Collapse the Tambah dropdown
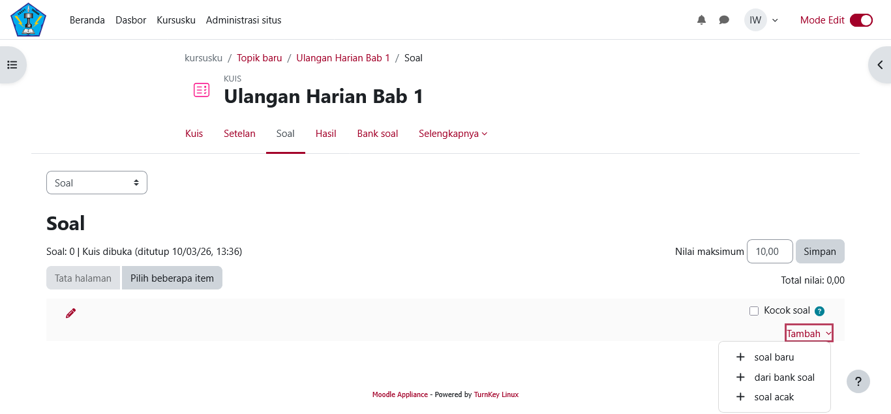This screenshot has width=891, height=414. [x=809, y=333]
